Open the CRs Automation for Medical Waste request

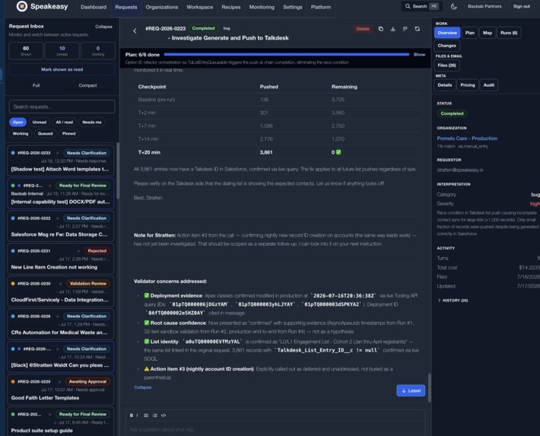pos(61,324)
